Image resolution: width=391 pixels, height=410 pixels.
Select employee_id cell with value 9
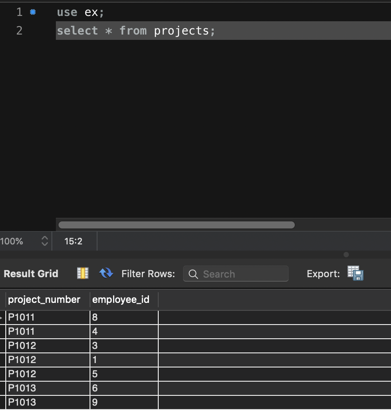124,402
